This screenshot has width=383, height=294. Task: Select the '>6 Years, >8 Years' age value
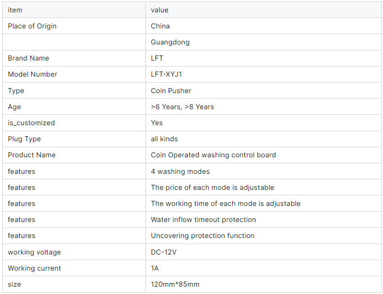click(x=183, y=107)
